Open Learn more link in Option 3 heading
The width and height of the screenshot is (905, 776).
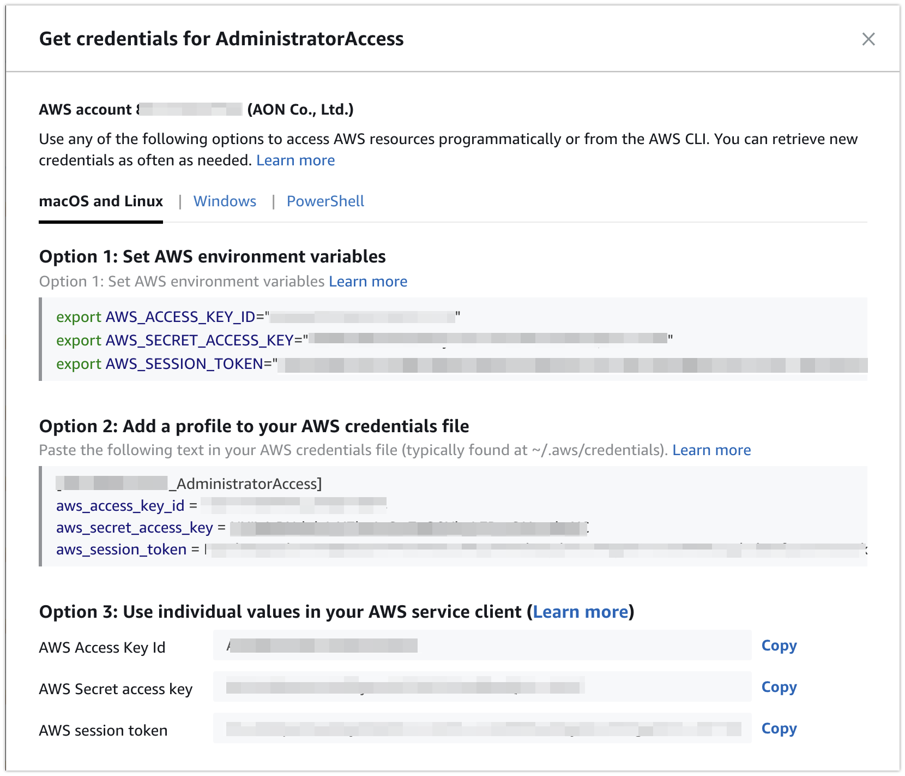pos(580,612)
